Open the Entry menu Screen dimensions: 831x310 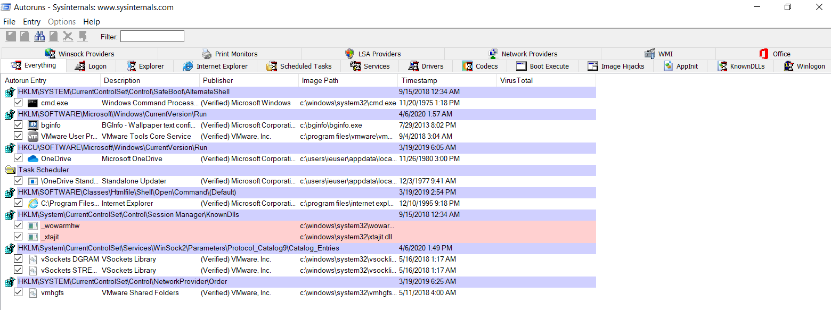pyautogui.click(x=31, y=22)
